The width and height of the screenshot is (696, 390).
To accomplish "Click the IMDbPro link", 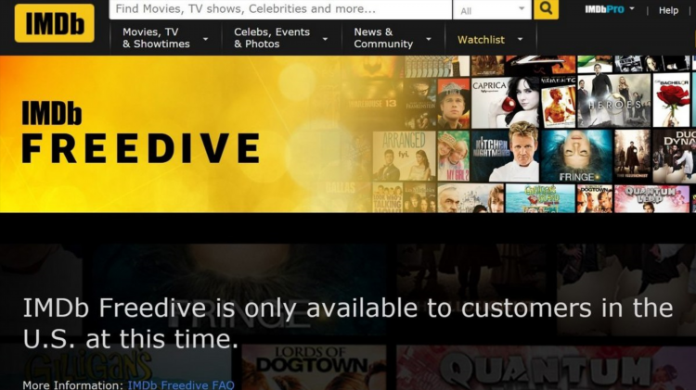I will (x=604, y=9).
